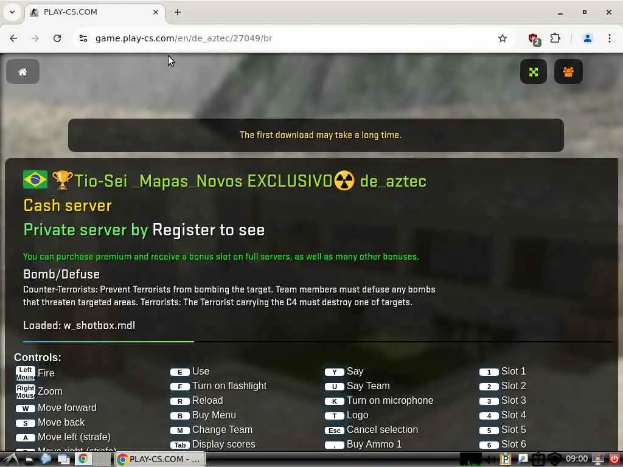Image resolution: width=623 pixels, height=467 pixels.
Task: Click the Y key badge for Say
Action: [x=335, y=372]
